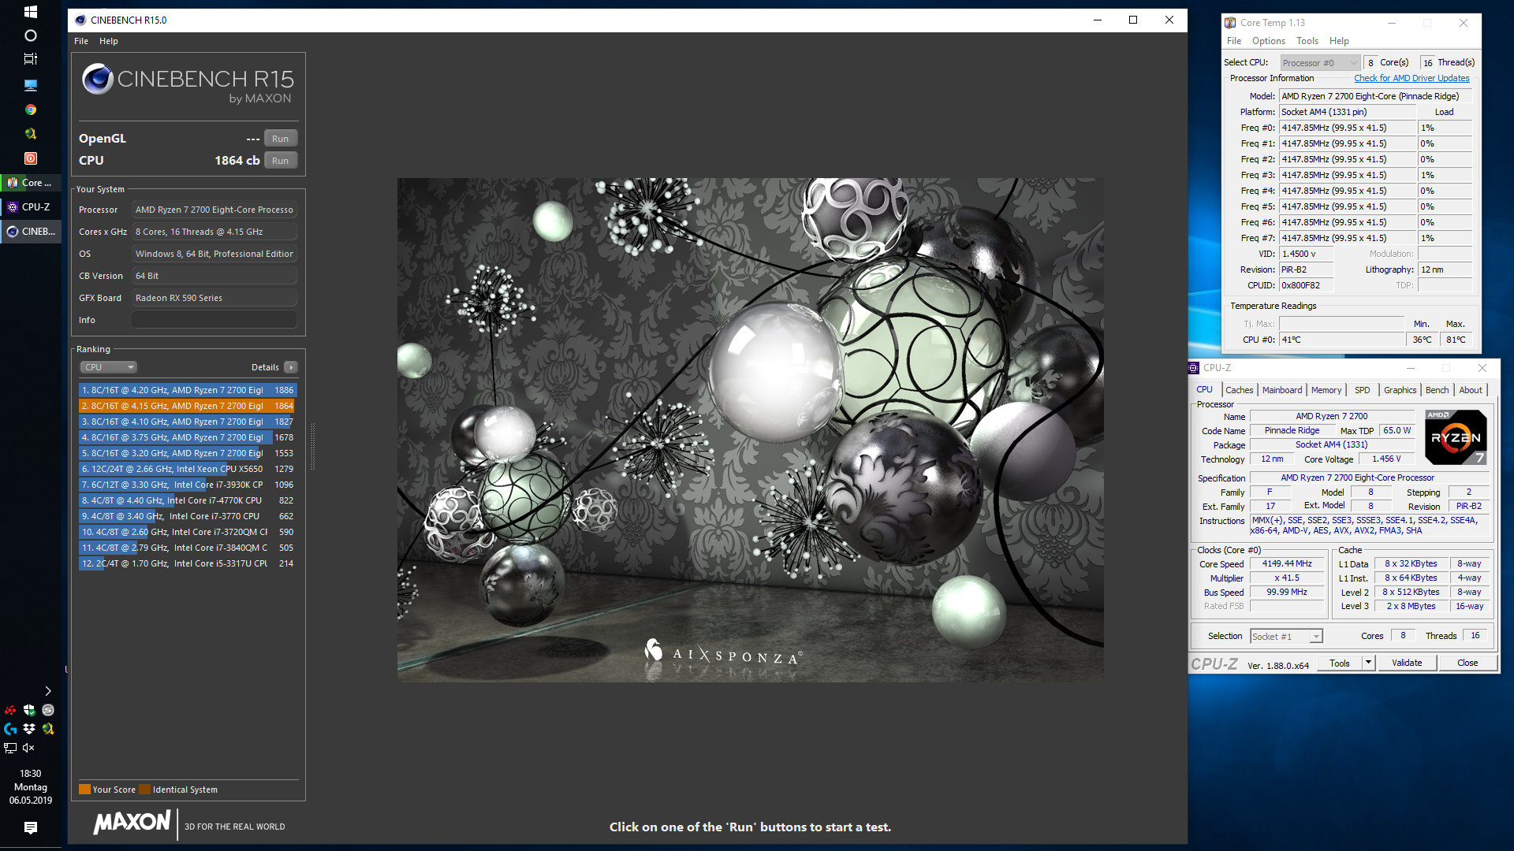Expand the hidden tray icons chevron
The height and width of the screenshot is (851, 1514).
pyautogui.click(x=48, y=691)
